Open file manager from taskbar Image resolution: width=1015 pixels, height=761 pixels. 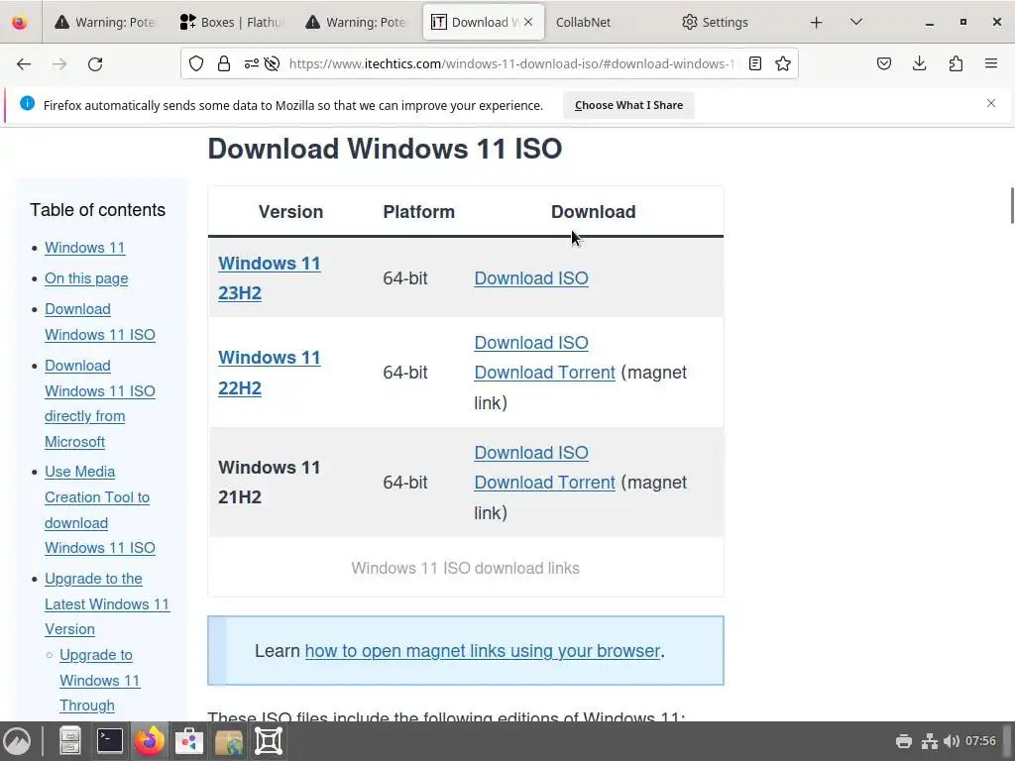(x=70, y=741)
